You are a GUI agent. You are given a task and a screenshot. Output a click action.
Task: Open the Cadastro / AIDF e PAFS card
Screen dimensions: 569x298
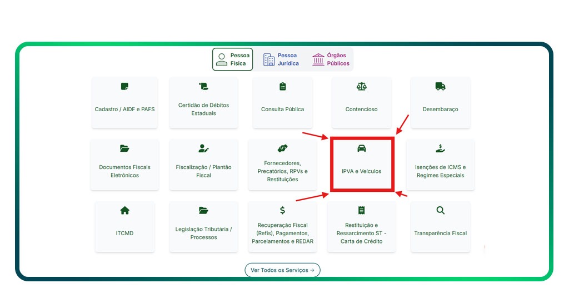(124, 103)
